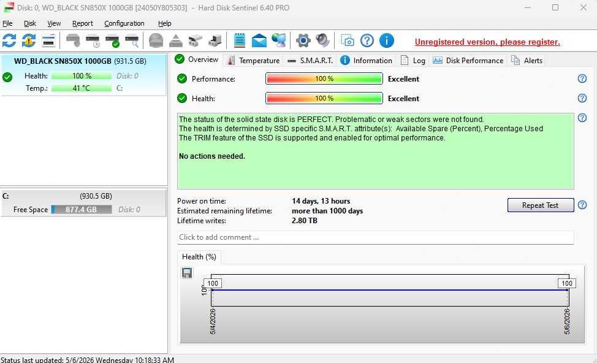
Task: Open the Report menu
Action: coord(83,23)
